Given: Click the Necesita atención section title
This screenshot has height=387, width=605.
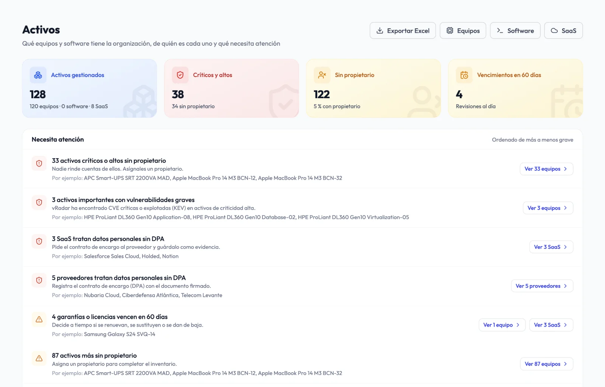Looking at the screenshot, I should click(58, 139).
